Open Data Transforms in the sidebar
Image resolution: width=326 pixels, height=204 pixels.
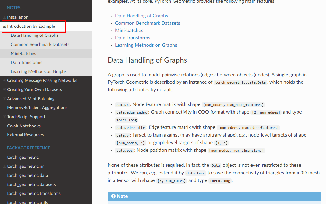click(x=26, y=63)
